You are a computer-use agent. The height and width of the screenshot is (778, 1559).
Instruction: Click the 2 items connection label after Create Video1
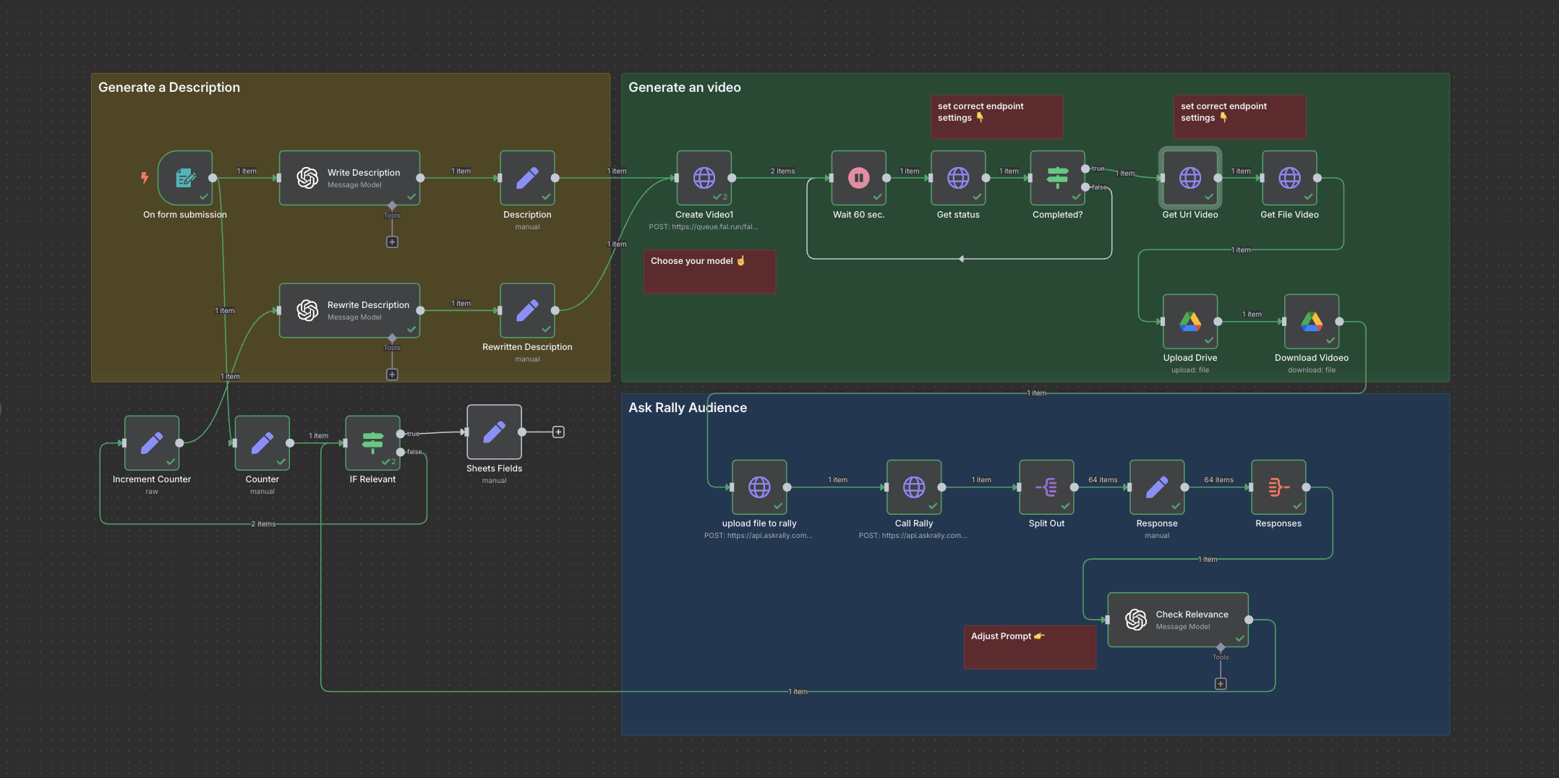pos(782,171)
